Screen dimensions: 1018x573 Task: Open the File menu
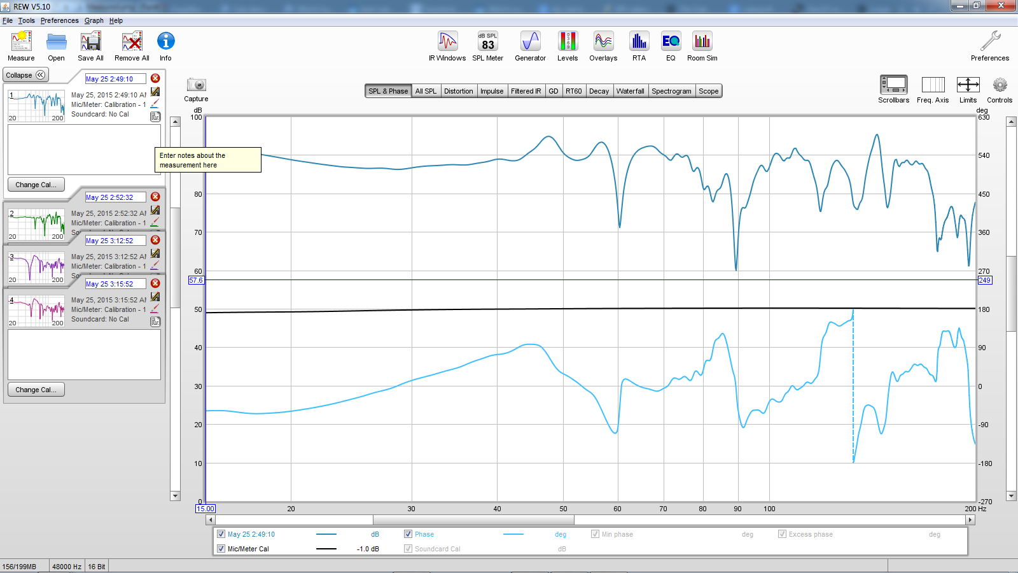(8, 20)
